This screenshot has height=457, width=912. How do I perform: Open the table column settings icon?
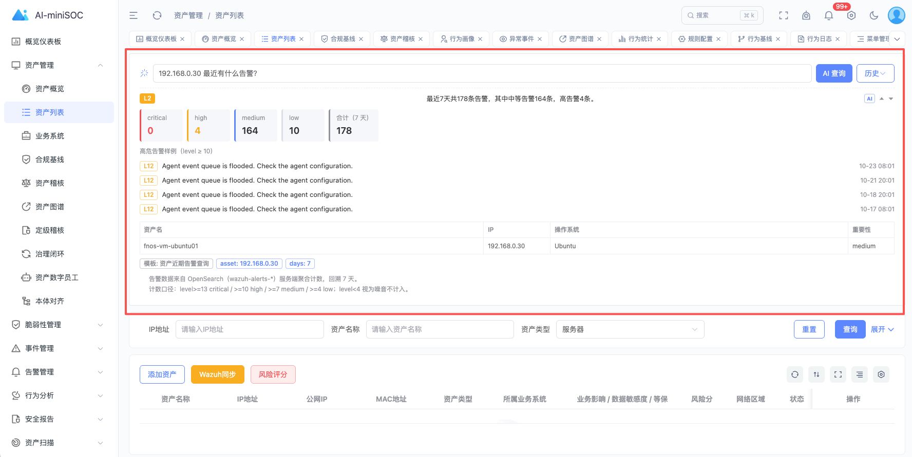[x=881, y=374]
